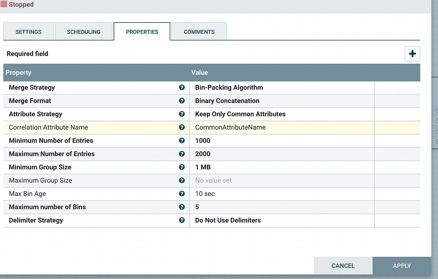This screenshot has width=438, height=279.
Task: Click help icon beside Attribute Strategy
Action: [182, 114]
